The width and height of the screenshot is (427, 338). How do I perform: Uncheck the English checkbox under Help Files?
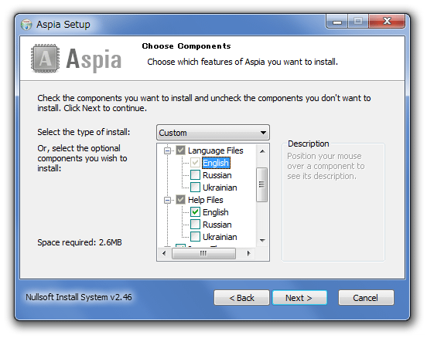(195, 212)
